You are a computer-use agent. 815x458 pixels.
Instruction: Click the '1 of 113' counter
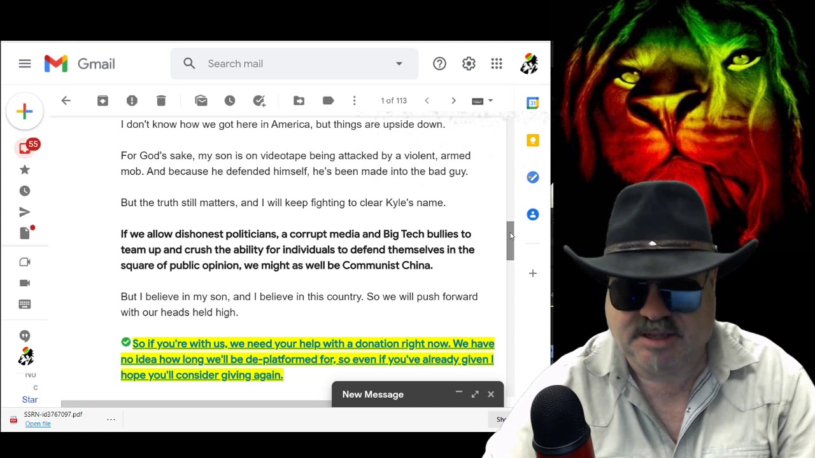tap(393, 101)
